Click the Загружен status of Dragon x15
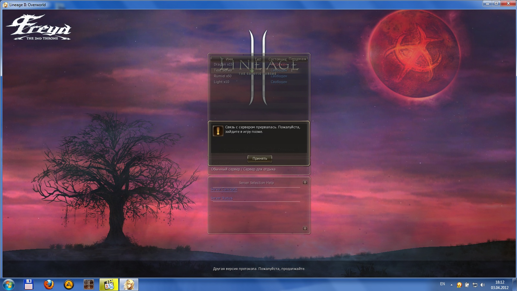This screenshot has width=517, height=291. tap(279, 64)
